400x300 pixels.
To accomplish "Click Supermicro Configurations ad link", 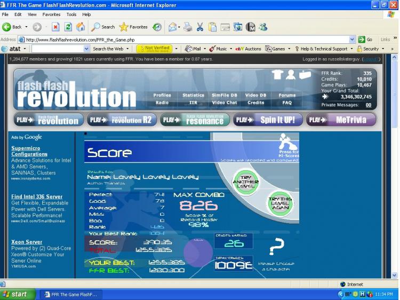I will 29,151.
